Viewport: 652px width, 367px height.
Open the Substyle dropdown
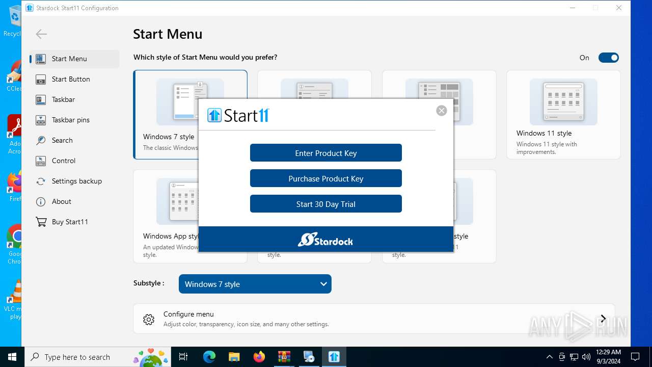click(x=255, y=284)
